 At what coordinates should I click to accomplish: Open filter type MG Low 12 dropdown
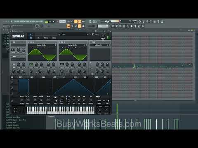pyautogui.click(x=98, y=45)
